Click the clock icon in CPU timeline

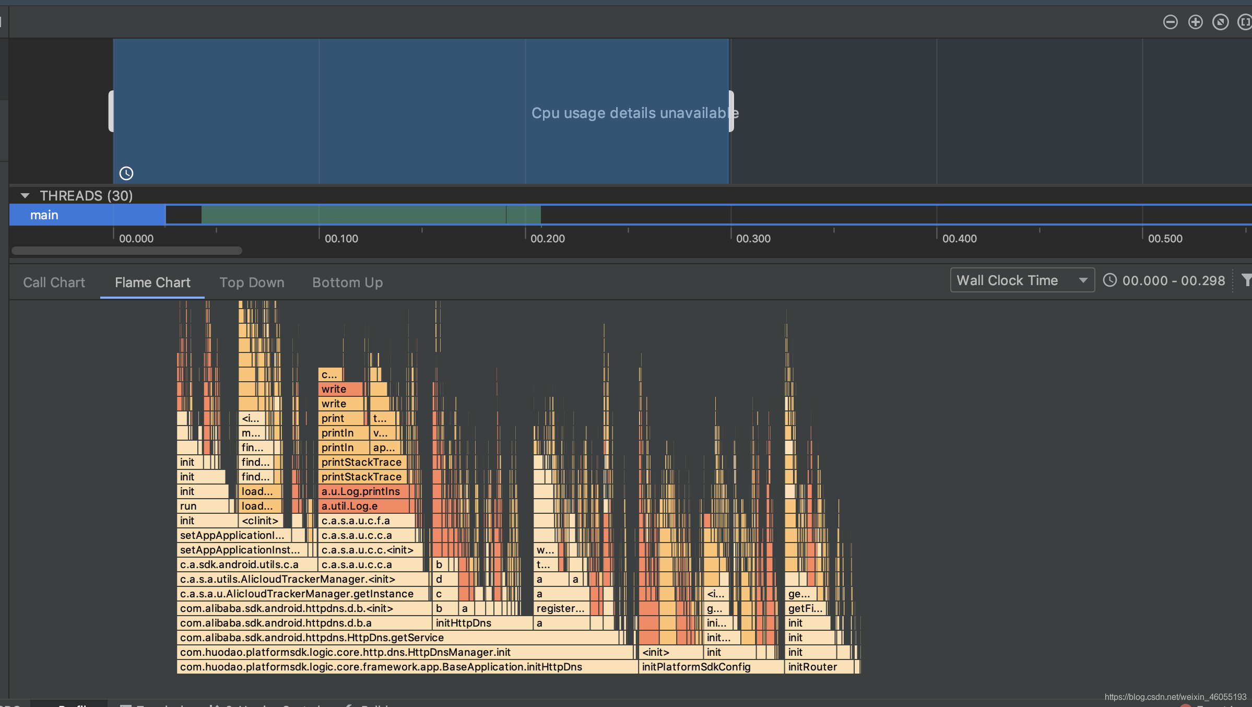point(126,173)
